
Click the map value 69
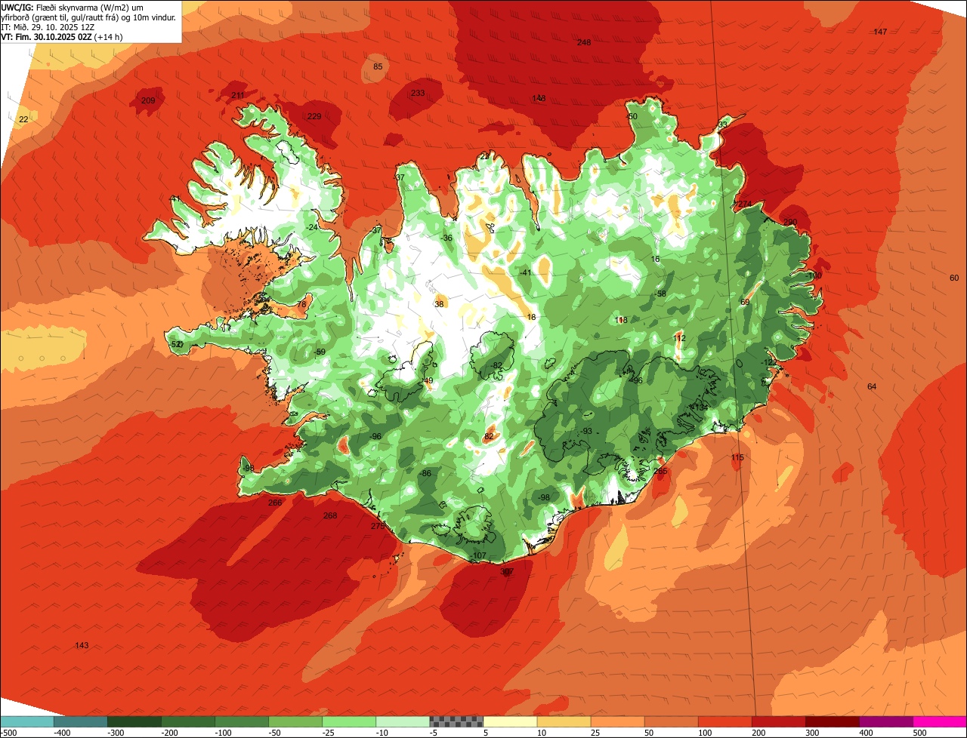point(745,302)
